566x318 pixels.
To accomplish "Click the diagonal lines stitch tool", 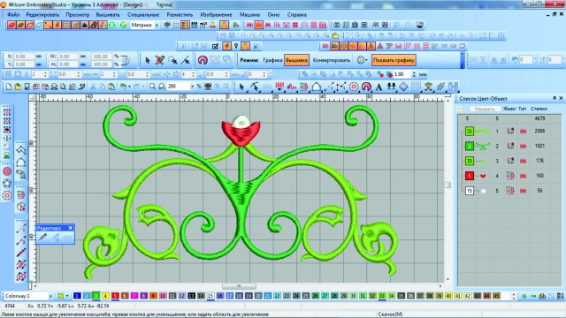I will pyautogui.click(x=440, y=87).
